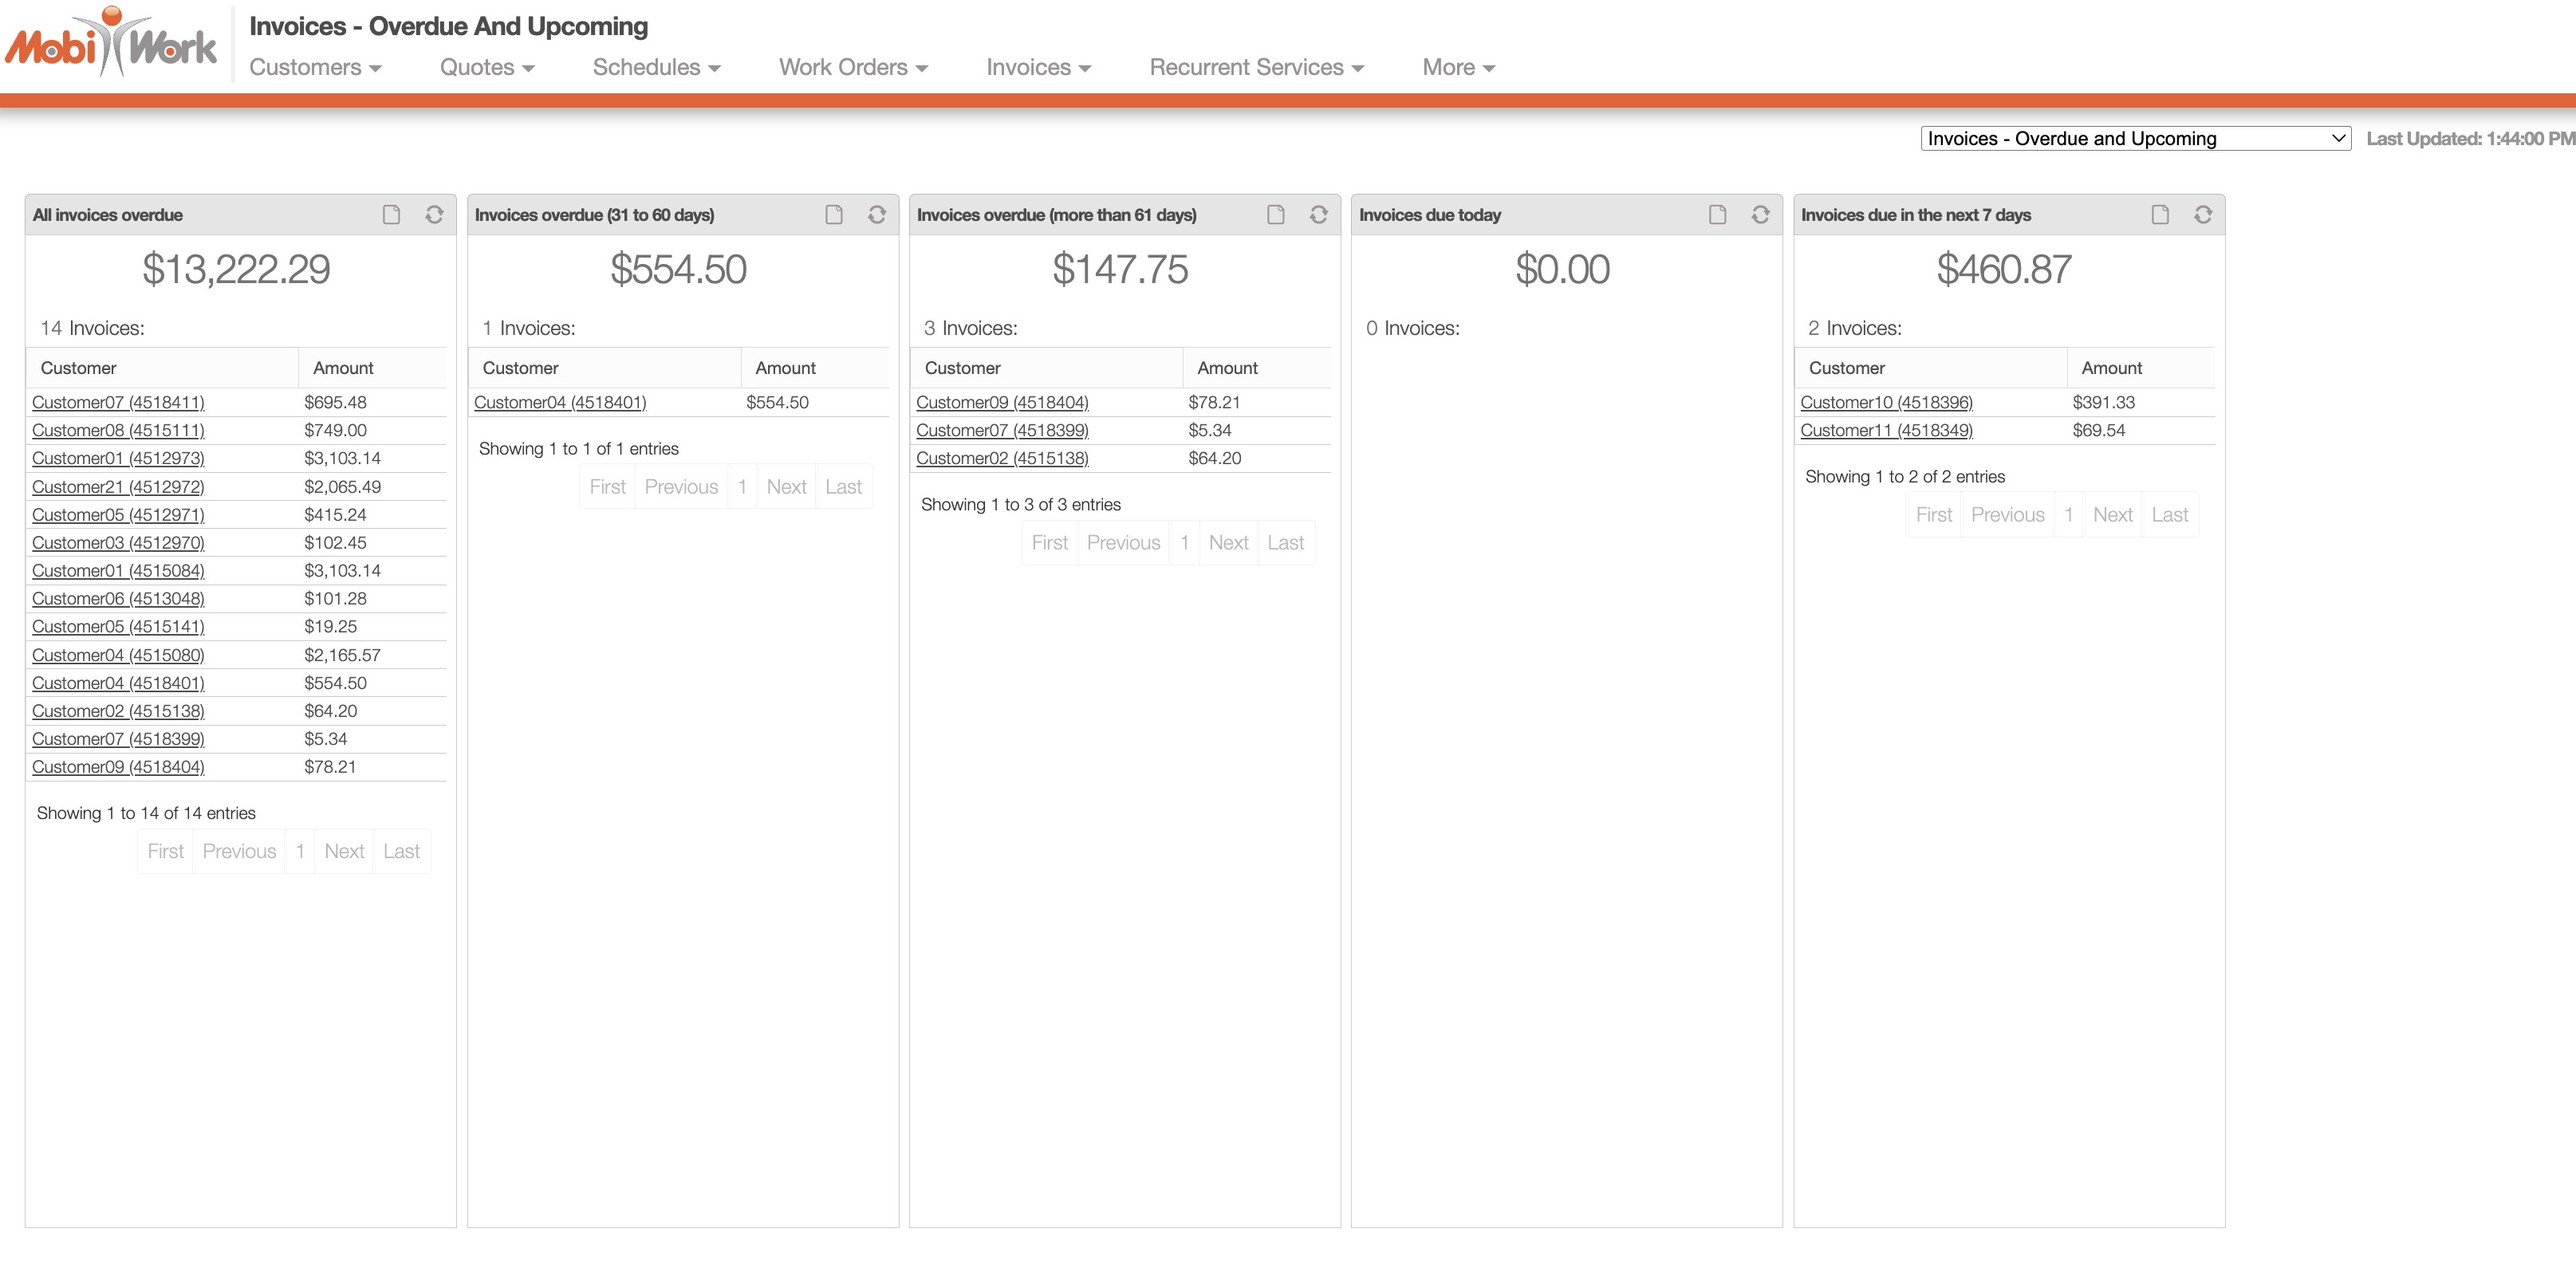
Task: Click the document icon on the Invoices due today panel
Action: point(1717,215)
